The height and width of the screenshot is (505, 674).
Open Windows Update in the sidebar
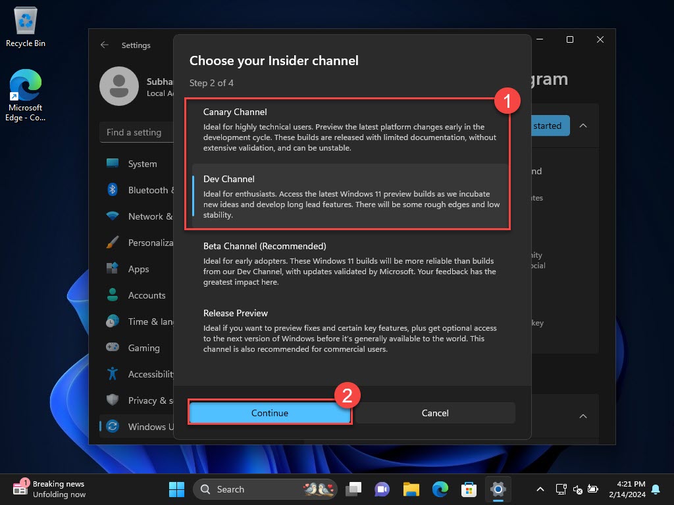(140, 427)
